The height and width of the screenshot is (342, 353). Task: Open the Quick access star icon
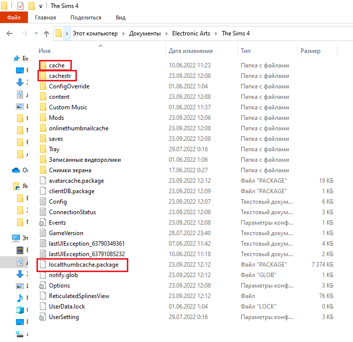[x=16, y=58]
